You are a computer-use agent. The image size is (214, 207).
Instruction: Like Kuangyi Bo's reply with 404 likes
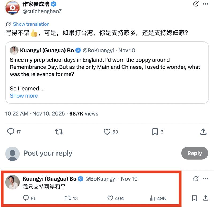pyautogui.click(x=110, y=198)
